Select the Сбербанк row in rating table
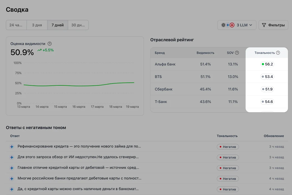The width and height of the screenshot is (292, 195). pyautogui.click(x=163, y=89)
